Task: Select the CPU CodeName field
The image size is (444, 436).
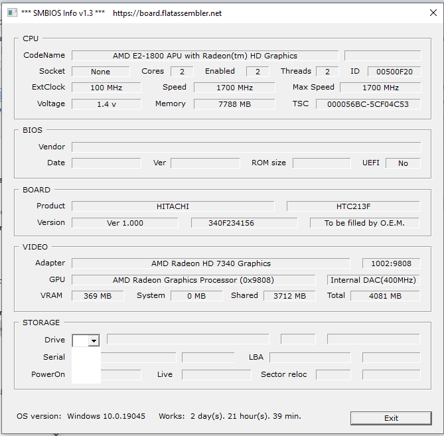Action: pyautogui.click(x=205, y=56)
